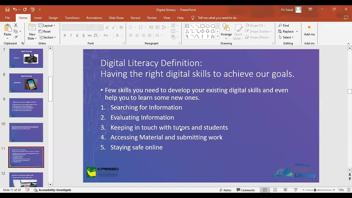Switch to the Animations tab
The width and height of the screenshot is (352, 198).
94,18
